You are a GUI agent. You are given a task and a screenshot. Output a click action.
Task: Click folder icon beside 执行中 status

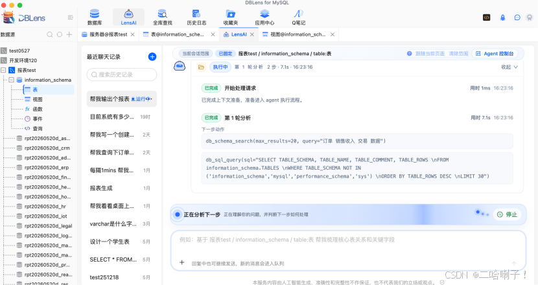pos(201,67)
